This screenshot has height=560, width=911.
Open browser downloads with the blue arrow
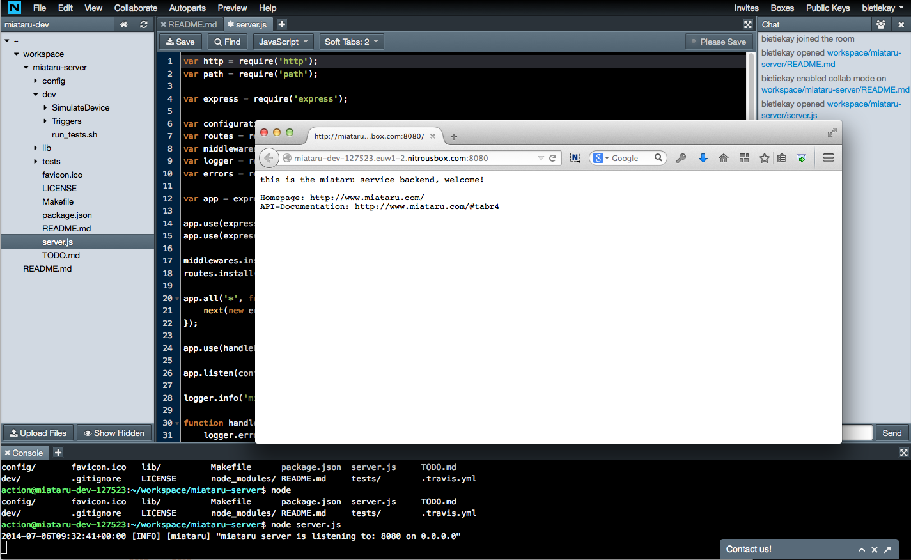[x=703, y=158]
